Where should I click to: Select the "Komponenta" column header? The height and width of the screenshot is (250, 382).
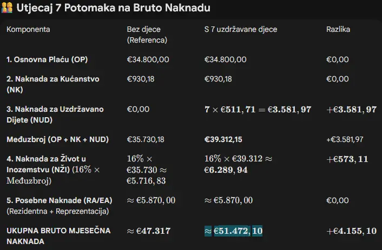coord(28,29)
